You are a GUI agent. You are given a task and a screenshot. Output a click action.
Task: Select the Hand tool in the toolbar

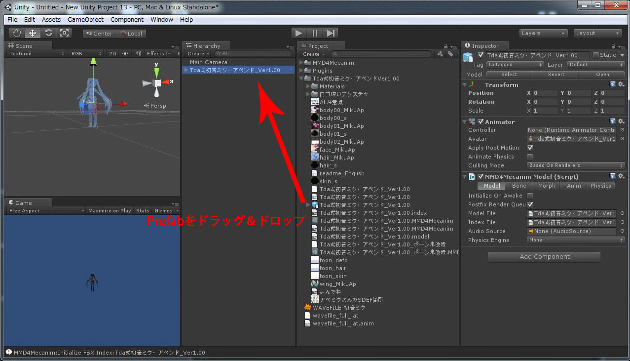click(16, 32)
